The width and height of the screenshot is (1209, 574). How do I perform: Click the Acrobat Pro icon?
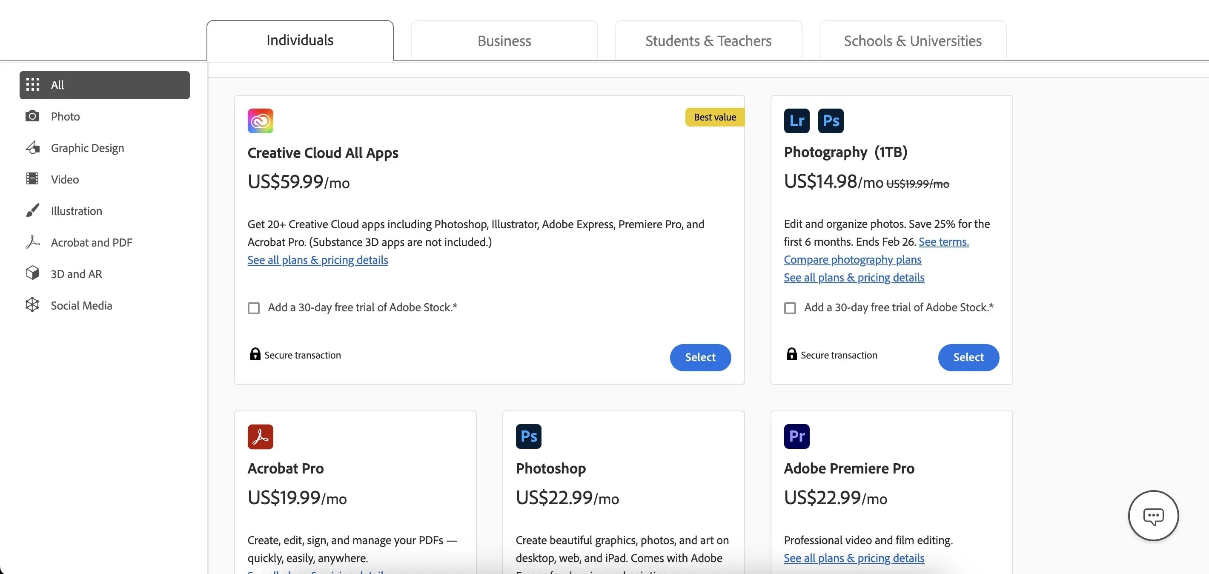pyautogui.click(x=260, y=436)
